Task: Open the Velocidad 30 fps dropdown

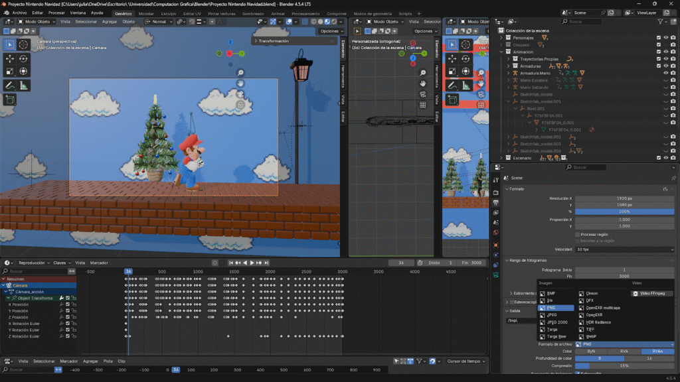Action: click(624, 249)
